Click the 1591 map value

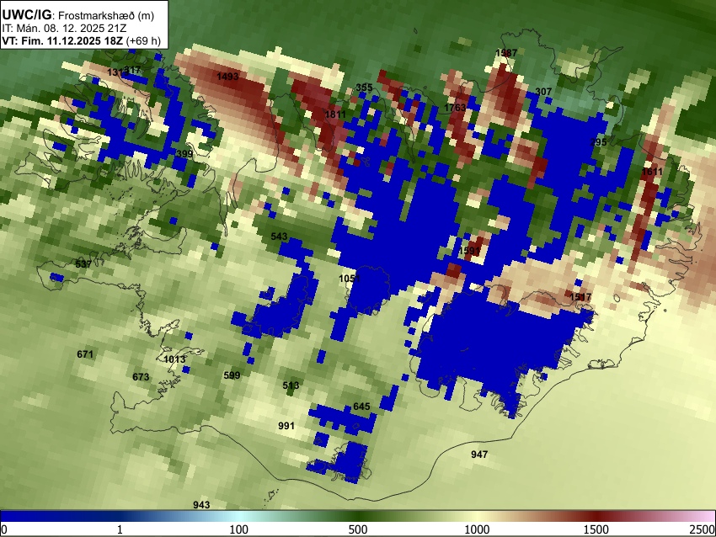tap(469, 251)
